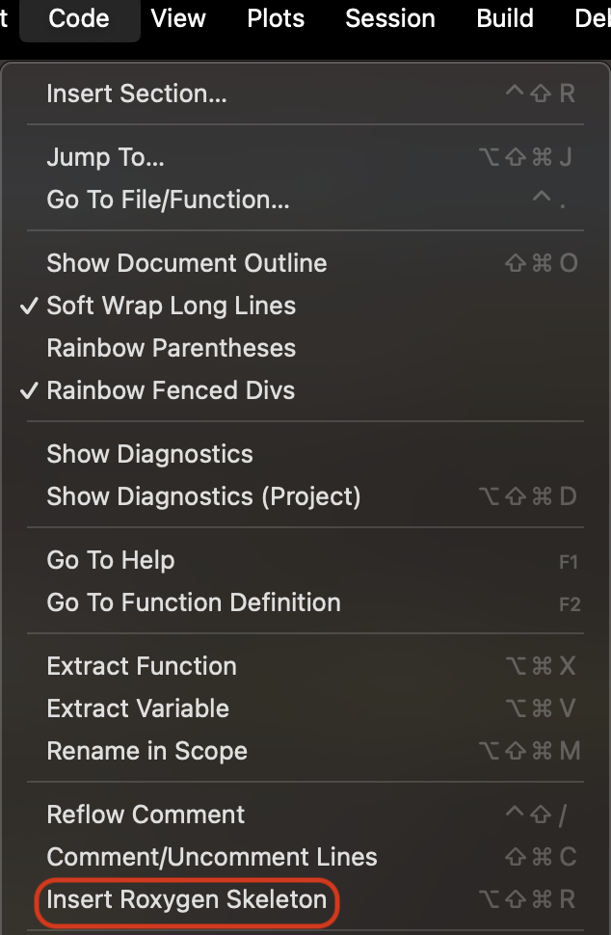Select Rename in Scope

pyautogui.click(x=305, y=751)
